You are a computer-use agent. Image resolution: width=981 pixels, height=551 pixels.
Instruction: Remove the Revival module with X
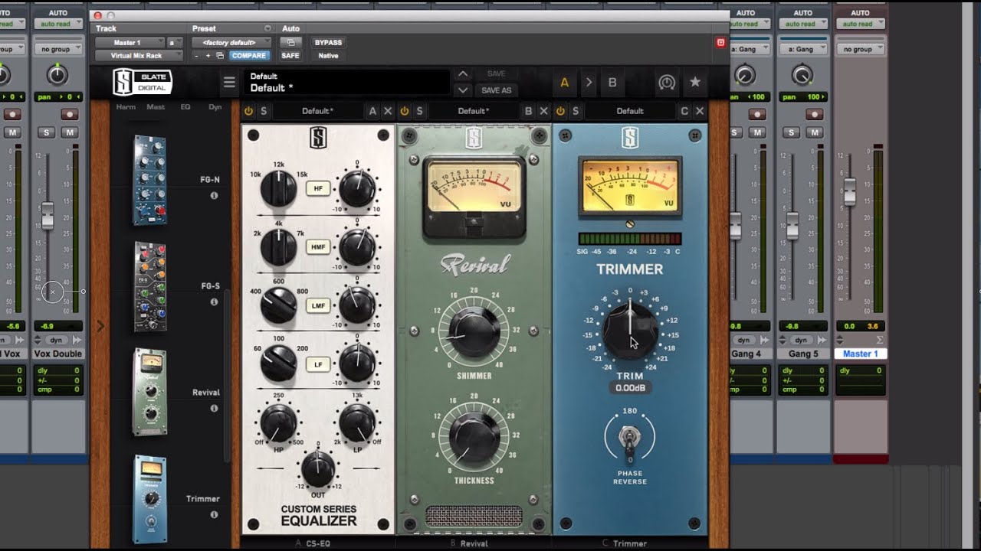(x=544, y=111)
